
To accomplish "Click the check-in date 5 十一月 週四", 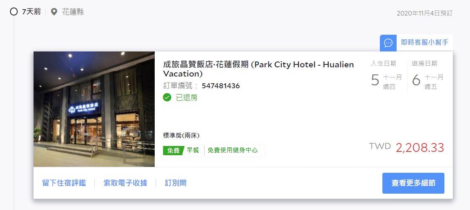I will [387, 81].
